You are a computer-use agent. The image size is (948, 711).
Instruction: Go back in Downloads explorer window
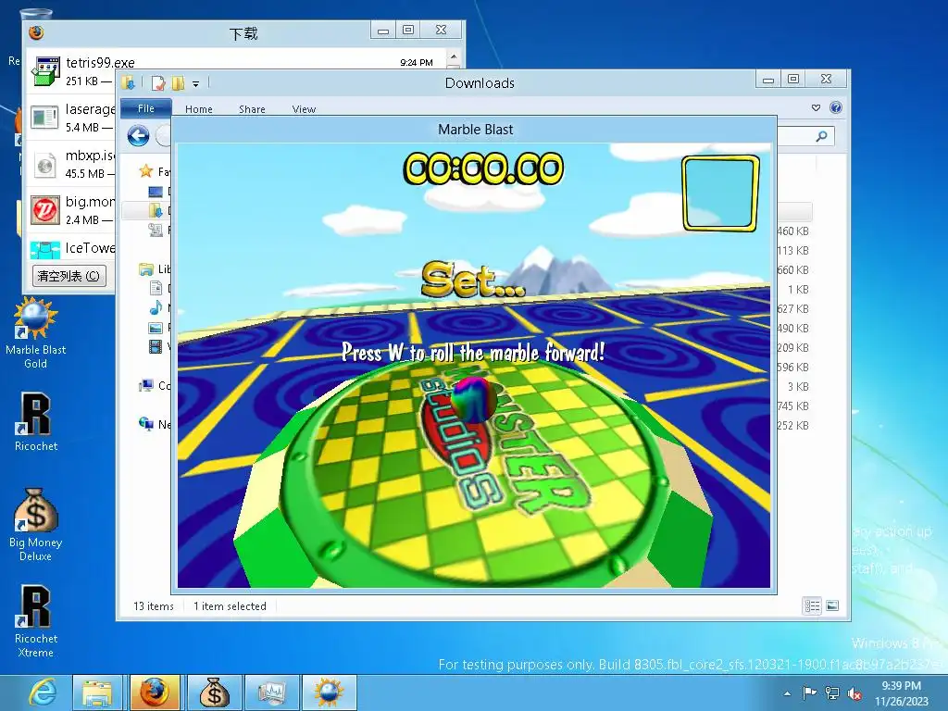point(139,135)
